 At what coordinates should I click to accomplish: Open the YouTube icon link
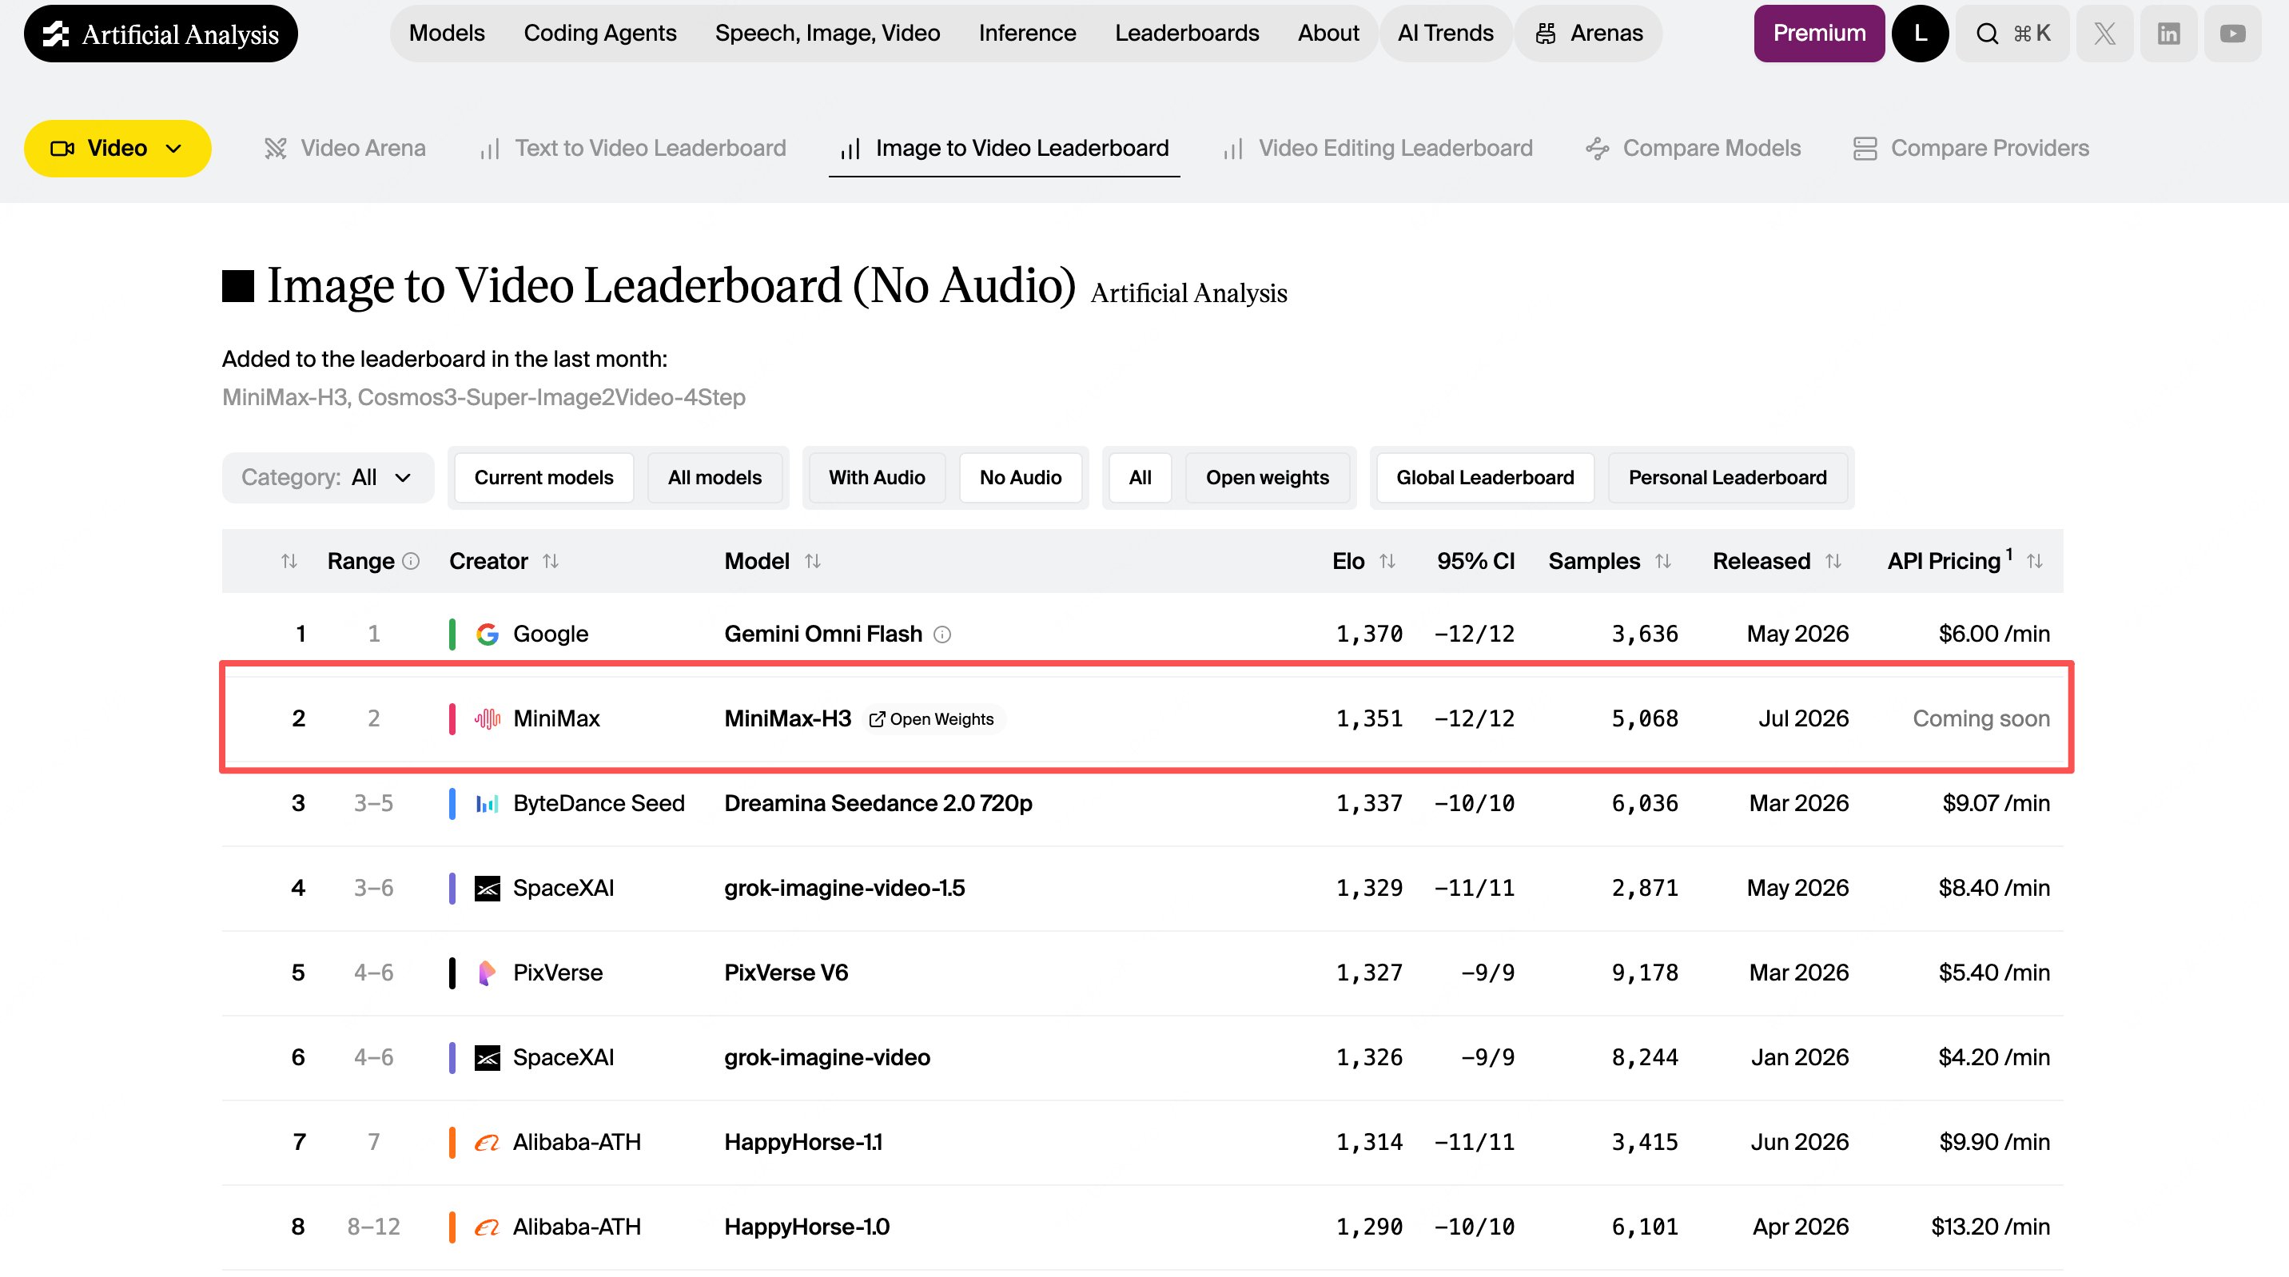(x=2232, y=34)
